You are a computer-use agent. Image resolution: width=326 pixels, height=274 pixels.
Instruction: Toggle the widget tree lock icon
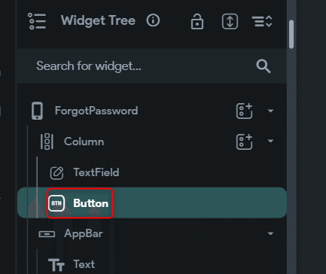tap(197, 21)
